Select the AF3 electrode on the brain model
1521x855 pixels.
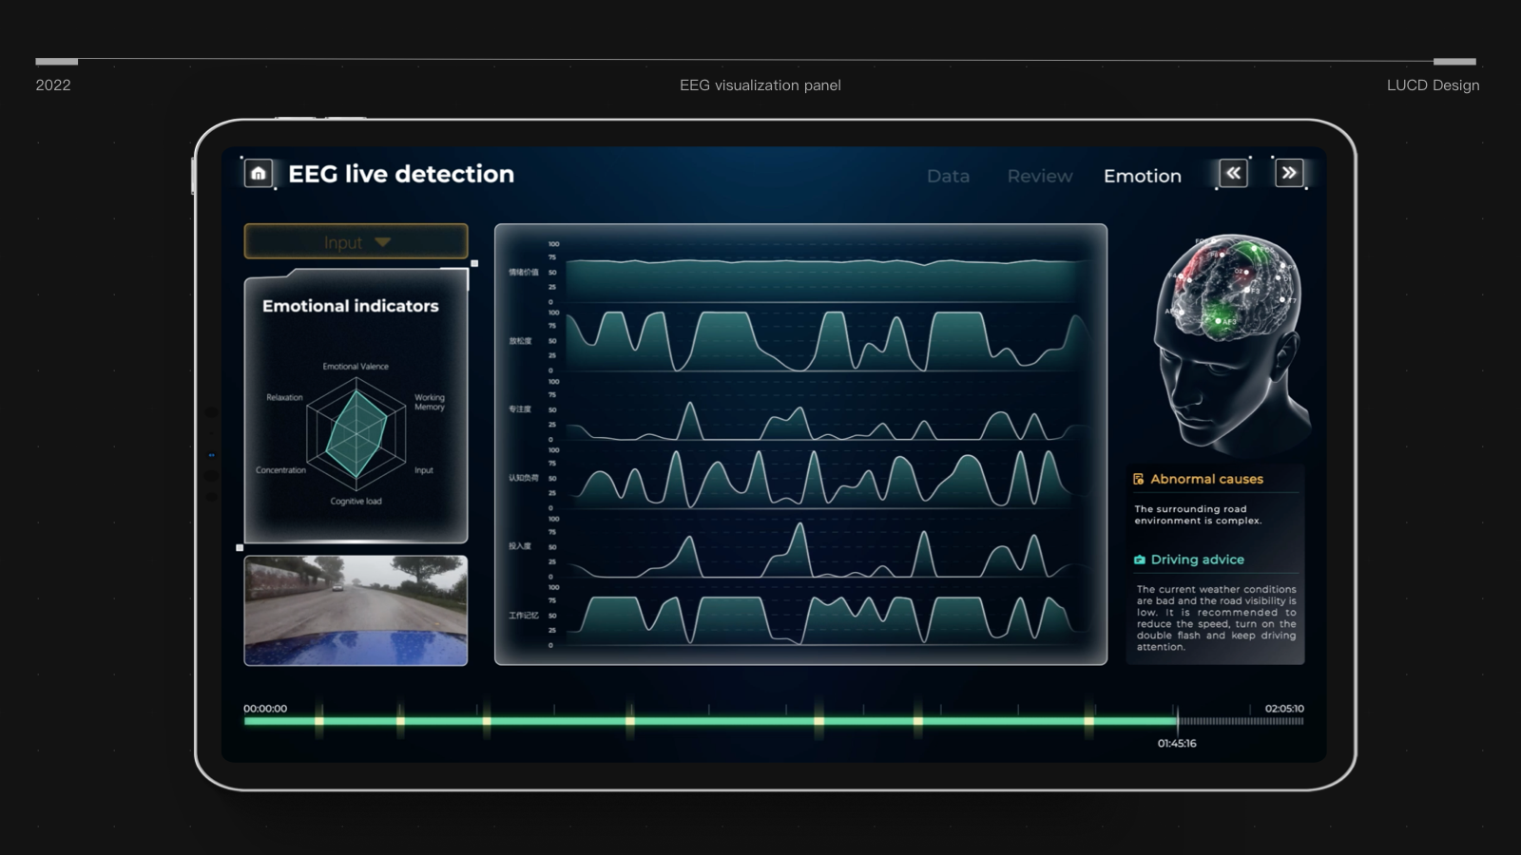(x=1219, y=321)
